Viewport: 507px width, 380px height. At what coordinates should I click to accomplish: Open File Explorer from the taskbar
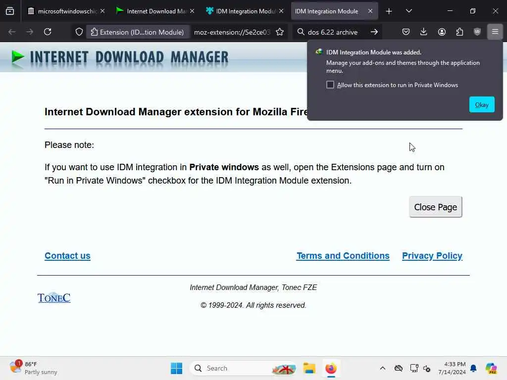(309, 368)
